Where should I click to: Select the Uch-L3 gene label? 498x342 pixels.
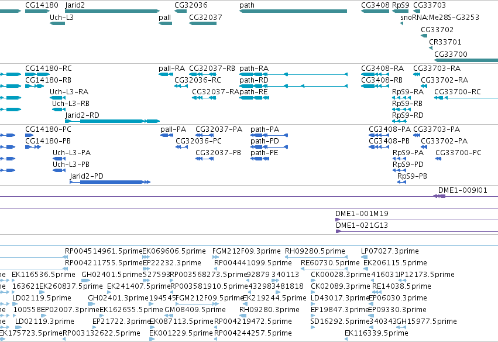coord(61,18)
